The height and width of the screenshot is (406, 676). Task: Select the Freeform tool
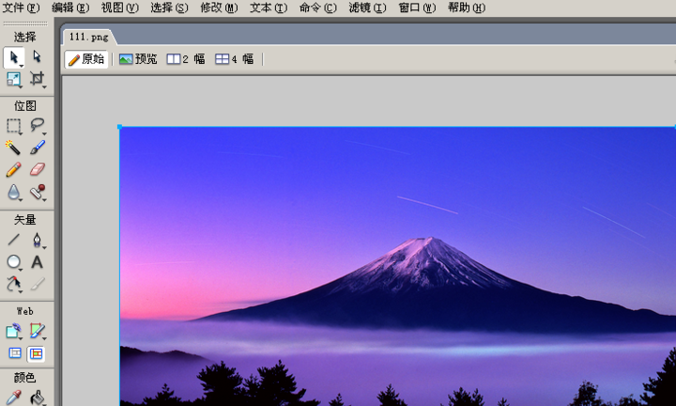[x=14, y=284]
